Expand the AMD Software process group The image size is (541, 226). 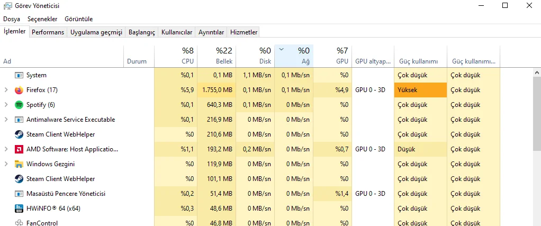(x=6, y=149)
